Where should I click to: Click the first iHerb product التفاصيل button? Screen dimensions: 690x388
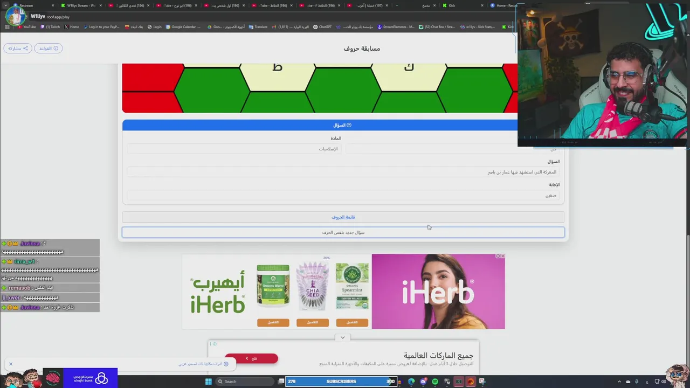pyautogui.click(x=273, y=322)
